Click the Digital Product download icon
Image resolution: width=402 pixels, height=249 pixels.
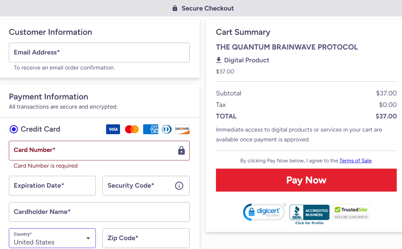(x=219, y=60)
